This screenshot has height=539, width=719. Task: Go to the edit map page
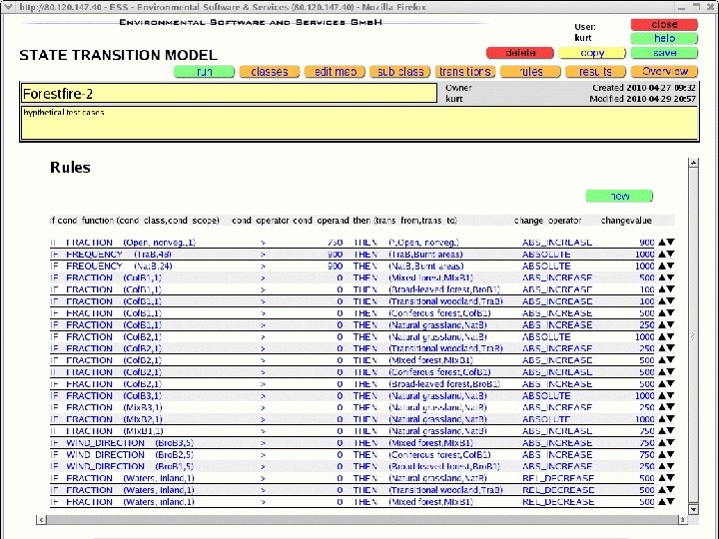(335, 72)
